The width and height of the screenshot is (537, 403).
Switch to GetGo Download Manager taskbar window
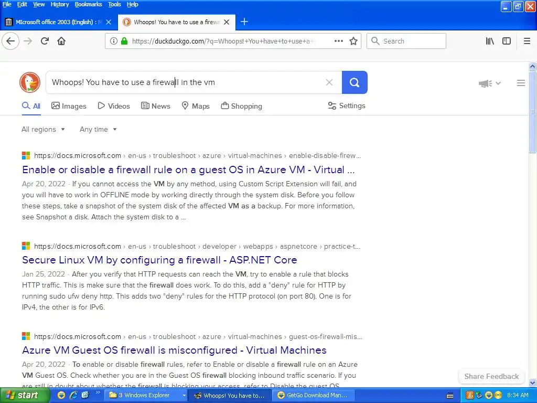[x=313, y=396]
